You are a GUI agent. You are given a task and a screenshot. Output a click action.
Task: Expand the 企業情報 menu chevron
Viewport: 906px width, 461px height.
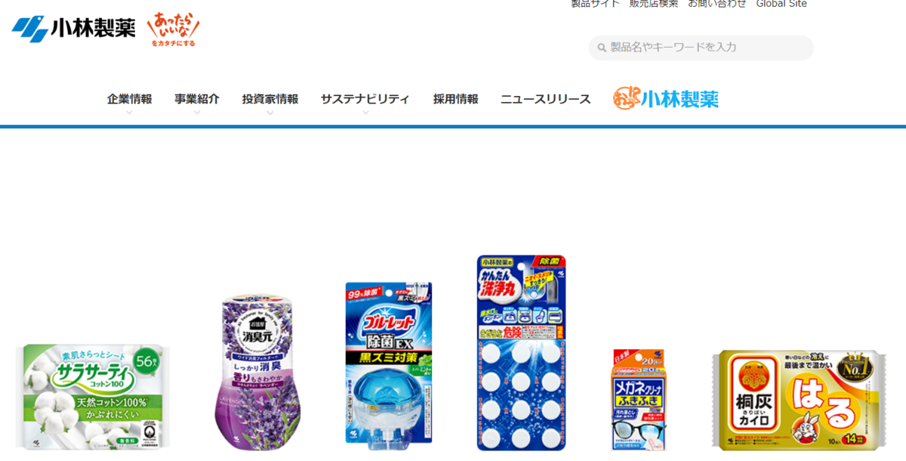point(129,113)
